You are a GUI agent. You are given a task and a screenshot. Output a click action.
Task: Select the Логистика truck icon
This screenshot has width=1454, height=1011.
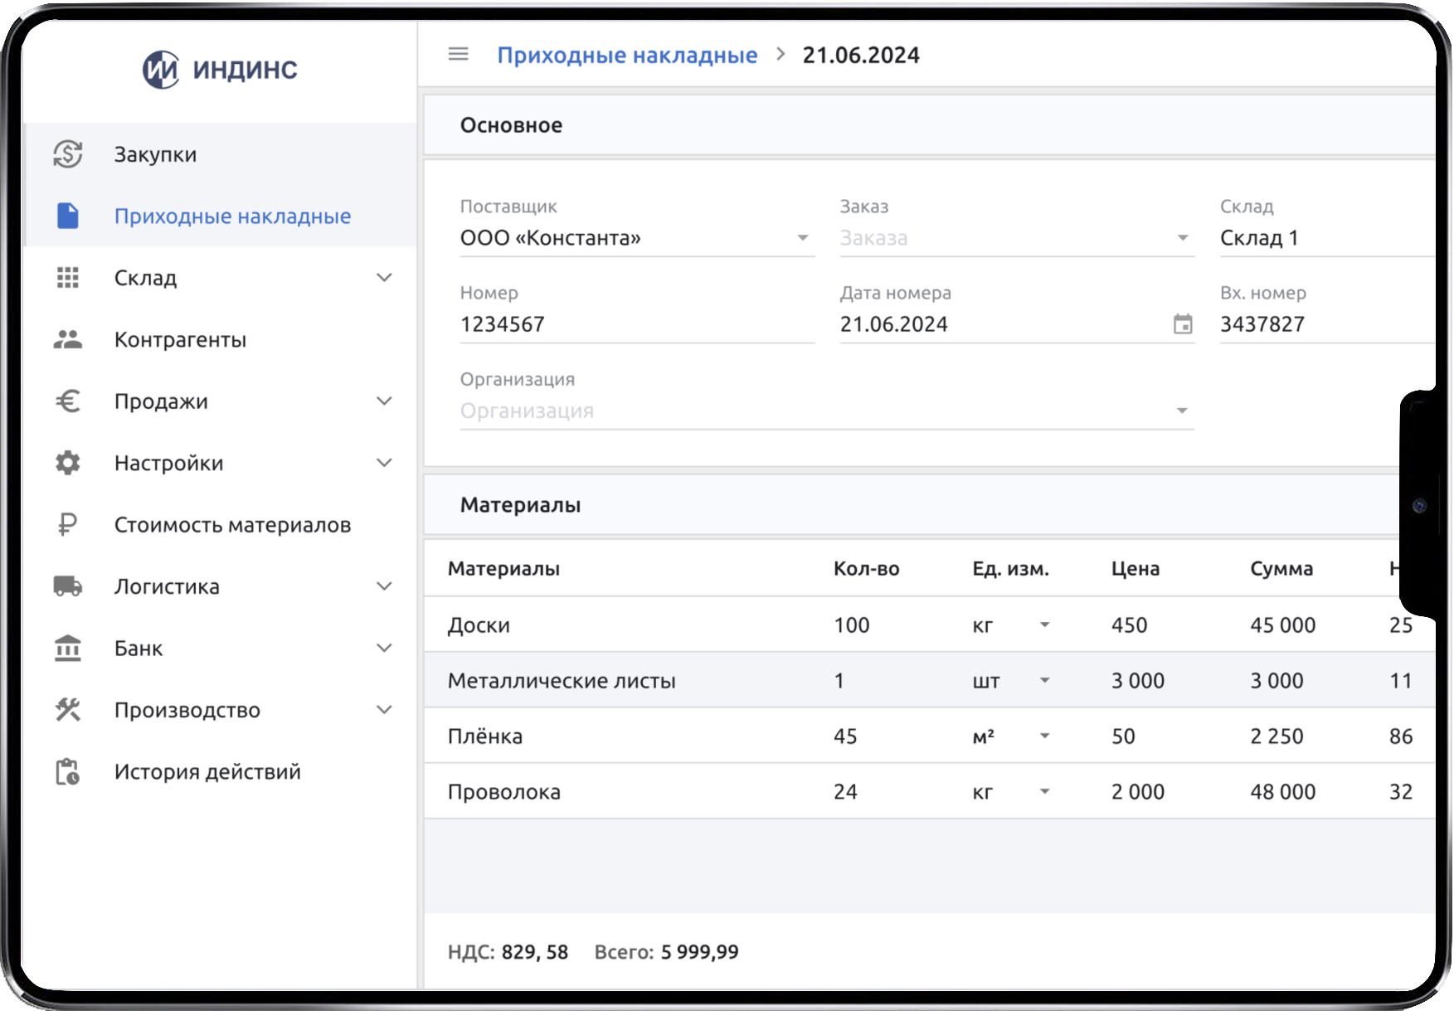pos(69,586)
